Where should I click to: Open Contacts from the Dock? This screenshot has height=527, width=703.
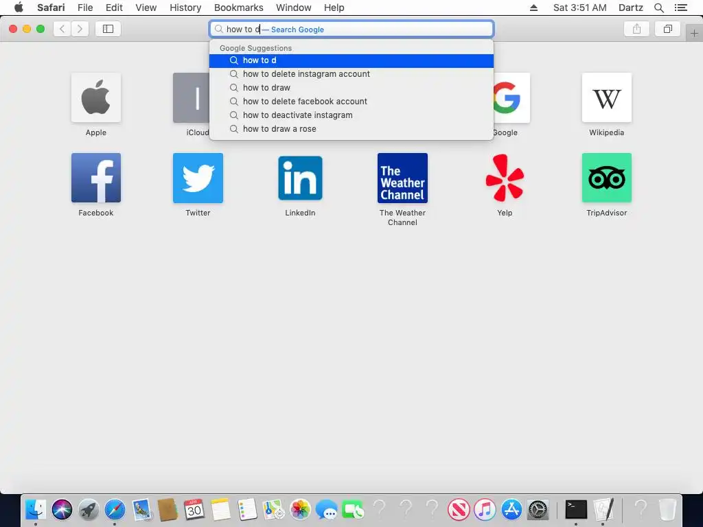pos(168,510)
